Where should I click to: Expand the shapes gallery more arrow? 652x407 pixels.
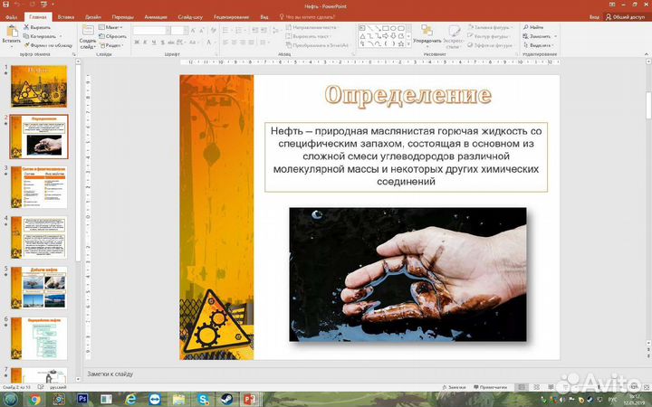coord(408,43)
